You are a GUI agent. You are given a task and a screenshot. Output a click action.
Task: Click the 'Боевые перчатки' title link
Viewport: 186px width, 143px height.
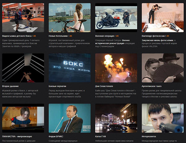point(57,86)
